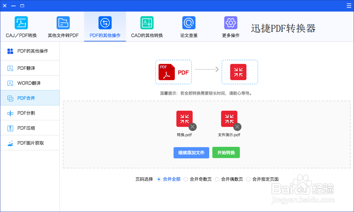Expand the PDF的其他操作 sidebar section
The width and height of the screenshot is (354, 212).
point(30,51)
